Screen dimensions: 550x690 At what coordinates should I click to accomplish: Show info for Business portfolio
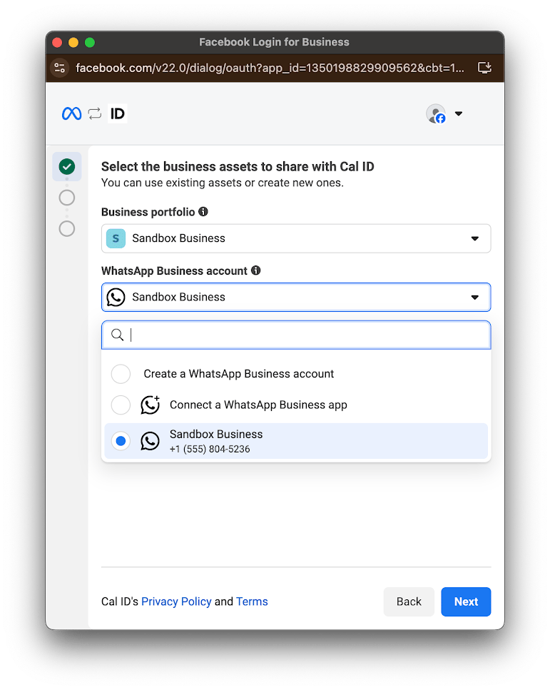(203, 212)
